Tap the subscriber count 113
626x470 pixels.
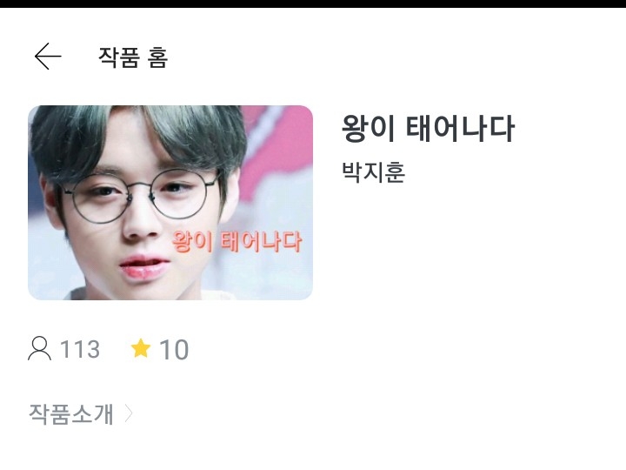click(x=80, y=349)
